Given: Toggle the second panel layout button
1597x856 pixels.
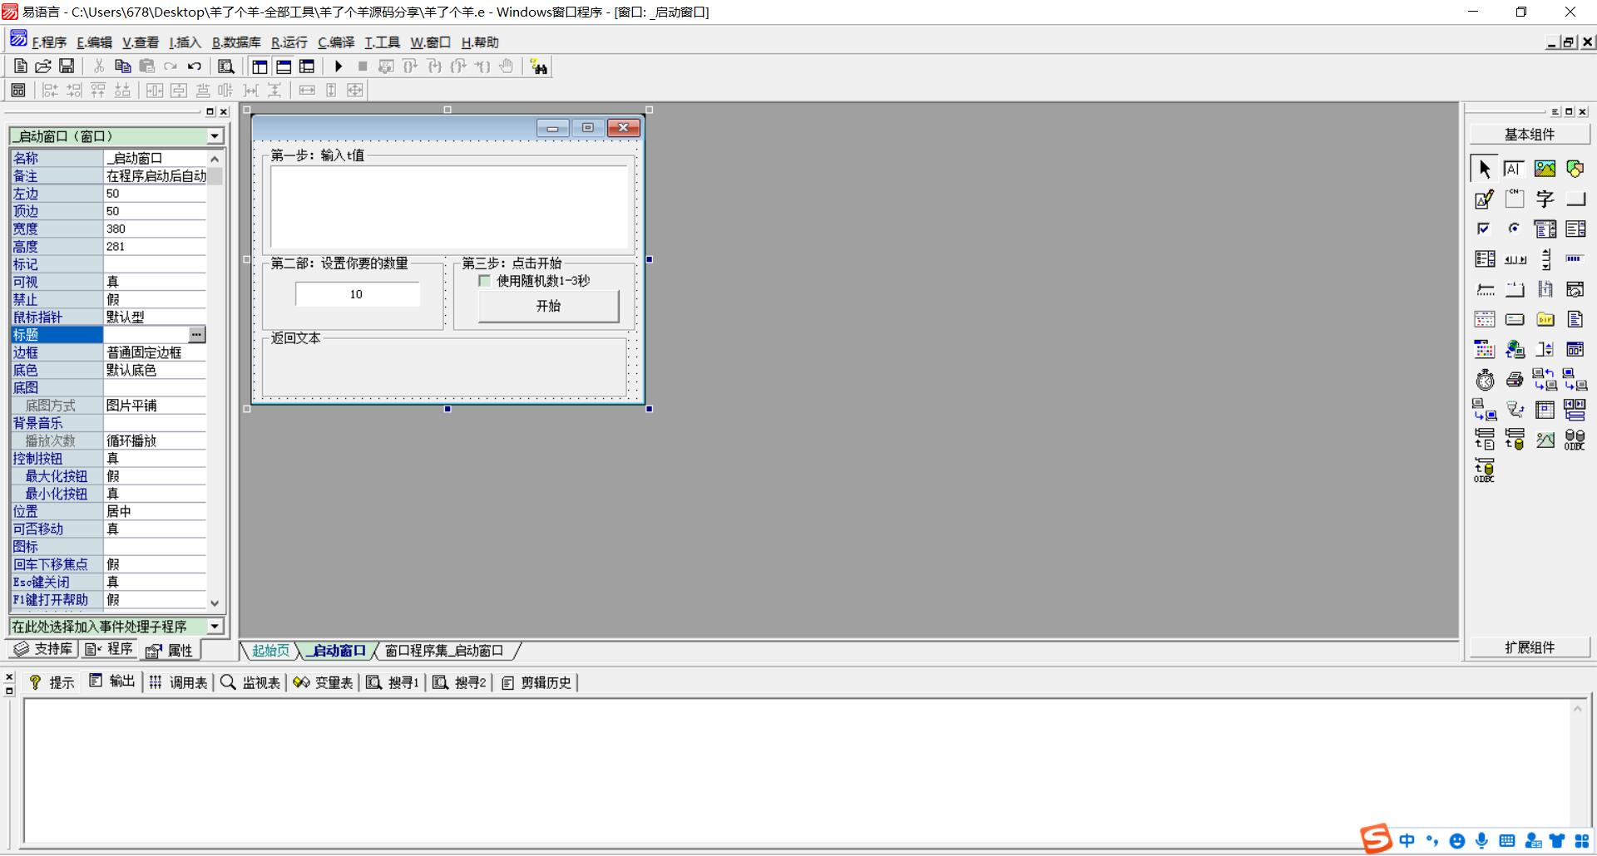Looking at the screenshot, I should click(x=284, y=66).
